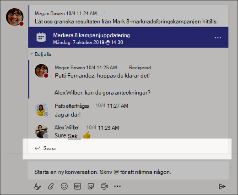238x195 pixels.
Task: Click the 'Sure Sak' message text
Action: click(66, 136)
